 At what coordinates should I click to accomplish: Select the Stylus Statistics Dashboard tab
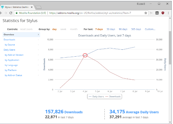pyautogui.click(x=17, y=7)
